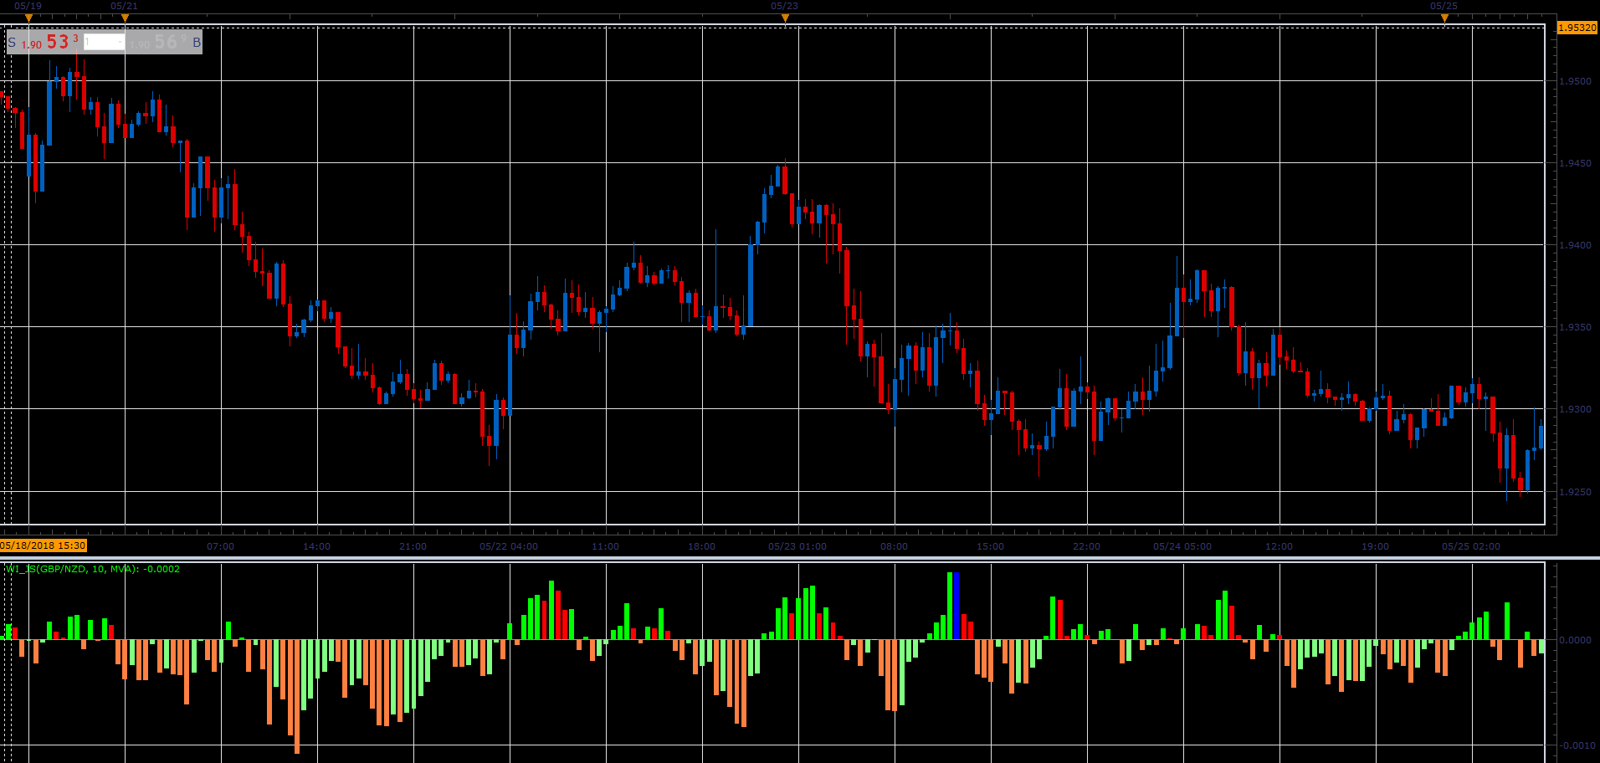Click the 12:00 time axis label

1279,546
